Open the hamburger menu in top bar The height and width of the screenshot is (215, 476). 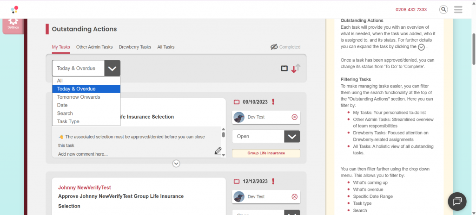(x=458, y=9)
